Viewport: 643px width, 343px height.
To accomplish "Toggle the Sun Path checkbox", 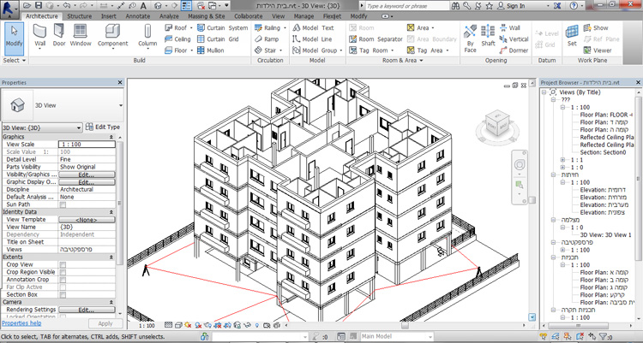I will click(x=63, y=204).
